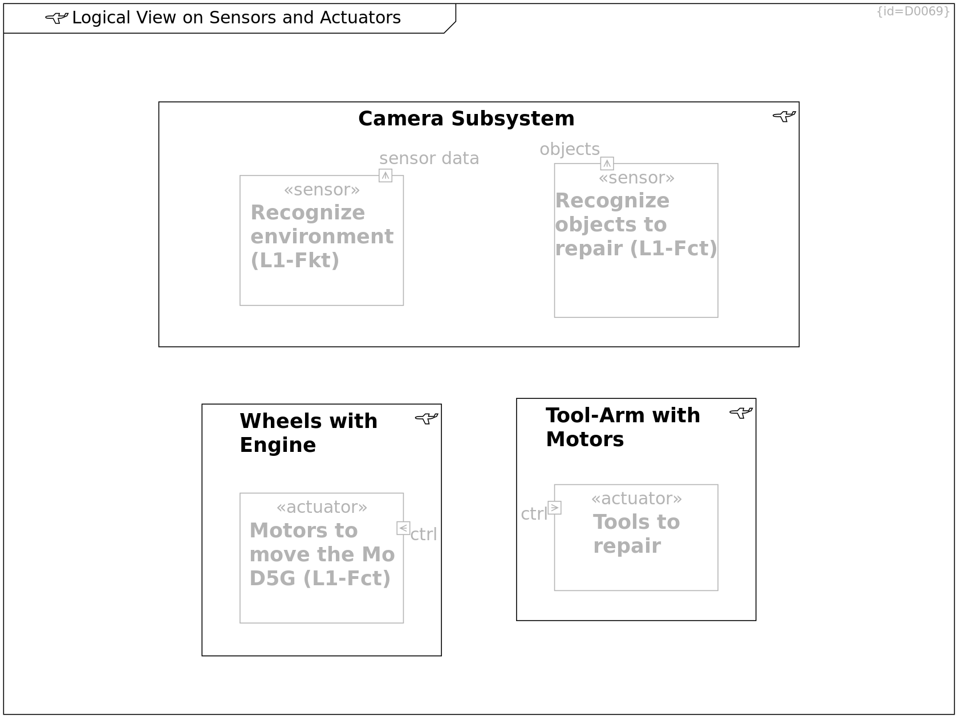958x718 pixels.
Task: Select the Recognize environment sensor block
Action: (x=322, y=240)
